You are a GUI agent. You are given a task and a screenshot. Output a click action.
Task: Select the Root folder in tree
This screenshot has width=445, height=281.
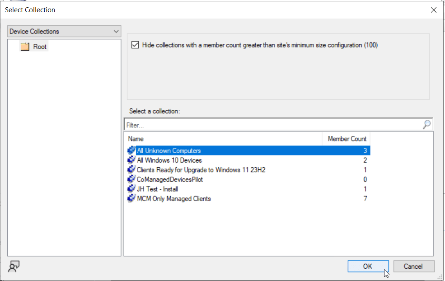(39, 47)
